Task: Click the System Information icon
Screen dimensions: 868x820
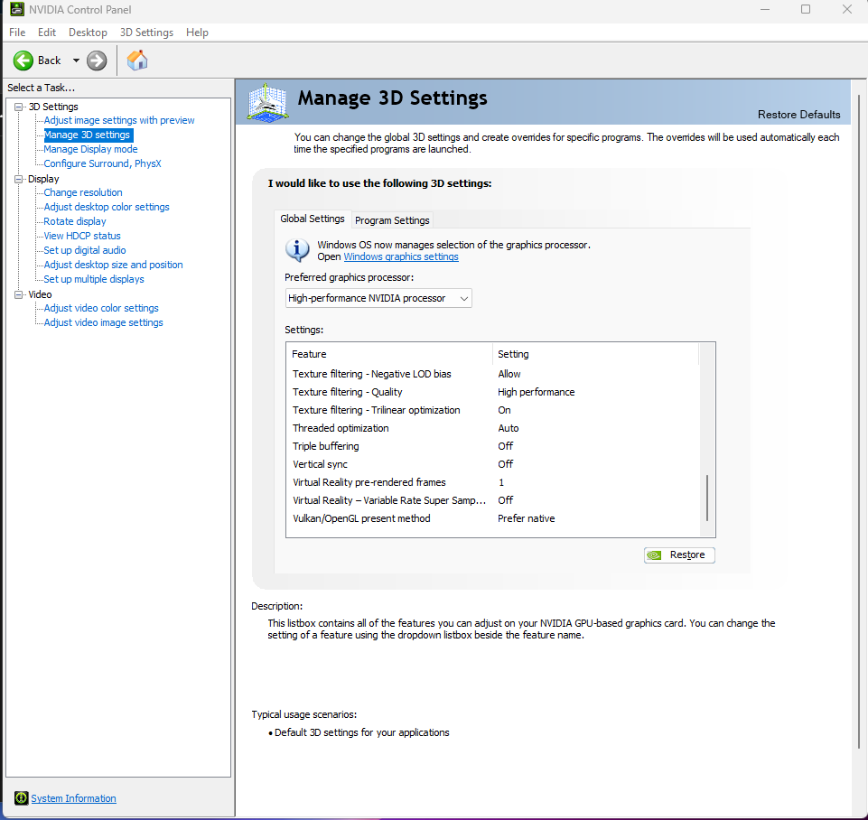Action: [x=21, y=797]
